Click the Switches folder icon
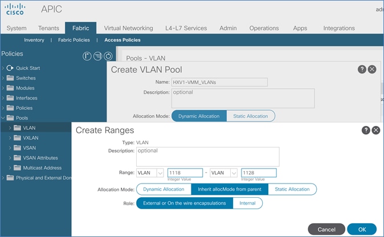This screenshot has height=237, width=384. pyautogui.click(x=10, y=78)
